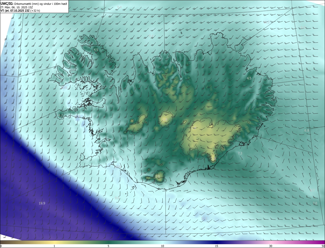325x248 pixels.
Task: Click the '0' tick on the colour scale
Action: pyautogui.click(x=1, y=246)
